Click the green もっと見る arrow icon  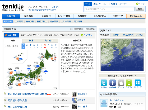82,35
